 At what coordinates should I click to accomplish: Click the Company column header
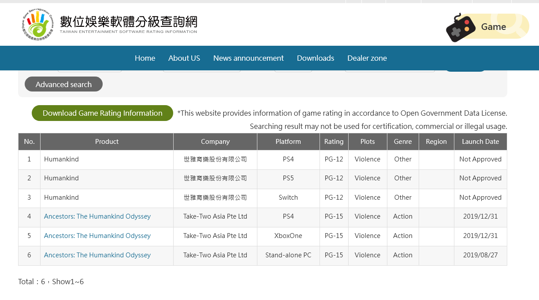tap(215, 142)
